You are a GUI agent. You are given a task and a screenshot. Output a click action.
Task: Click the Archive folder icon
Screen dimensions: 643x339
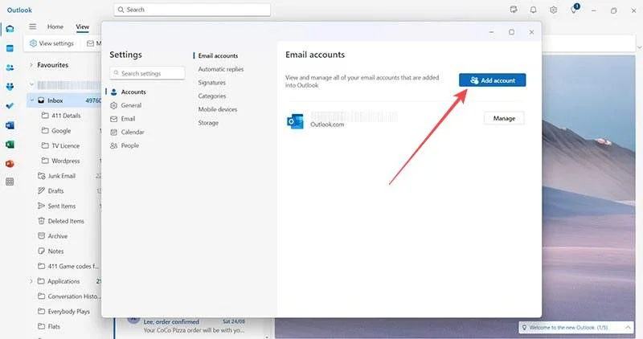point(42,236)
